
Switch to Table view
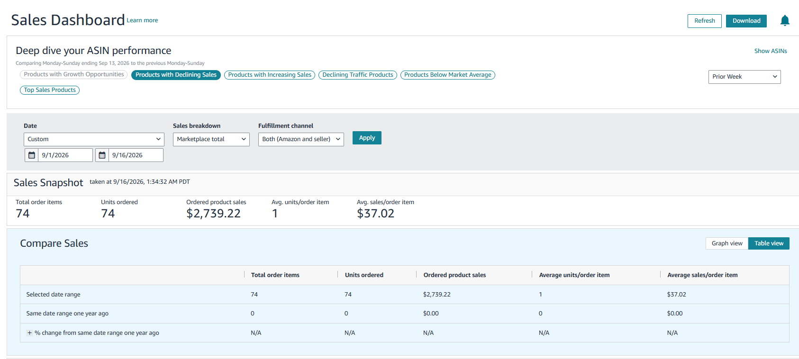[769, 243]
